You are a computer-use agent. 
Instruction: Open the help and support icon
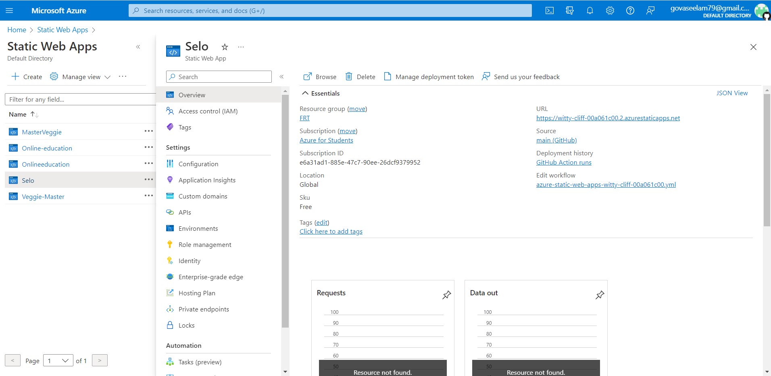coord(630,10)
